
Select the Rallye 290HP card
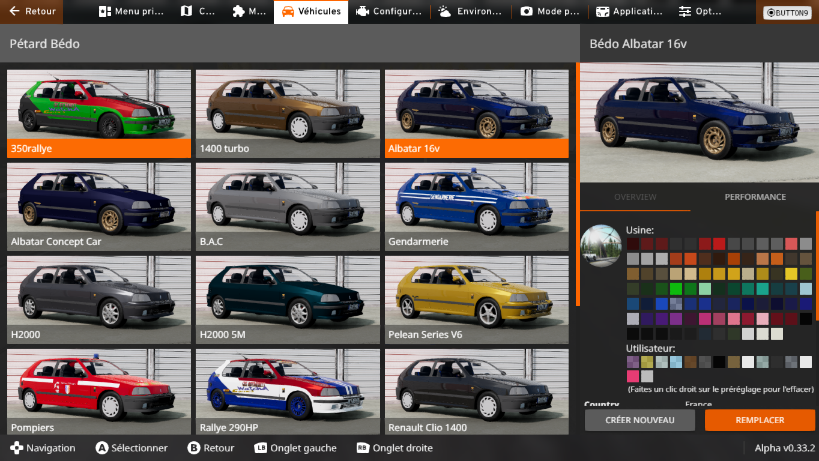tap(288, 391)
